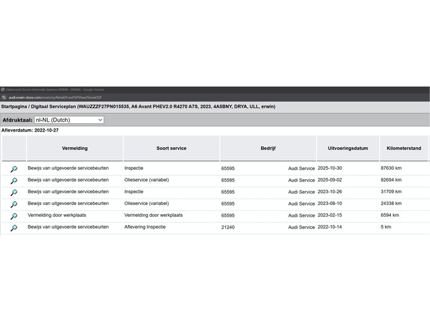This screenshot has height=322, width=430.
Task: Click the company code 21240 cell
Action: pyautogui.click(x=228, y=227)
